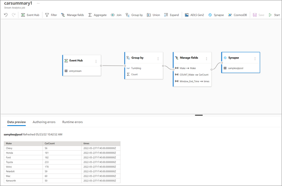Switch to Authoring errors tab
282x186 pixels.
click(44, 122)
